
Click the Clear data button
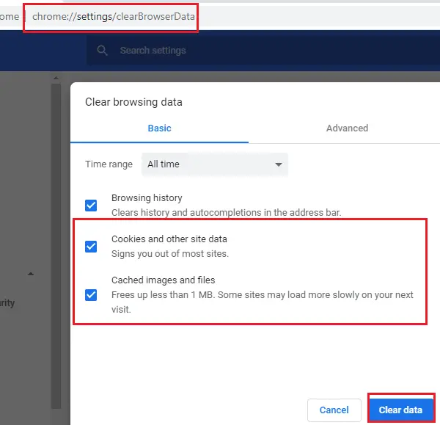(400, 410)
